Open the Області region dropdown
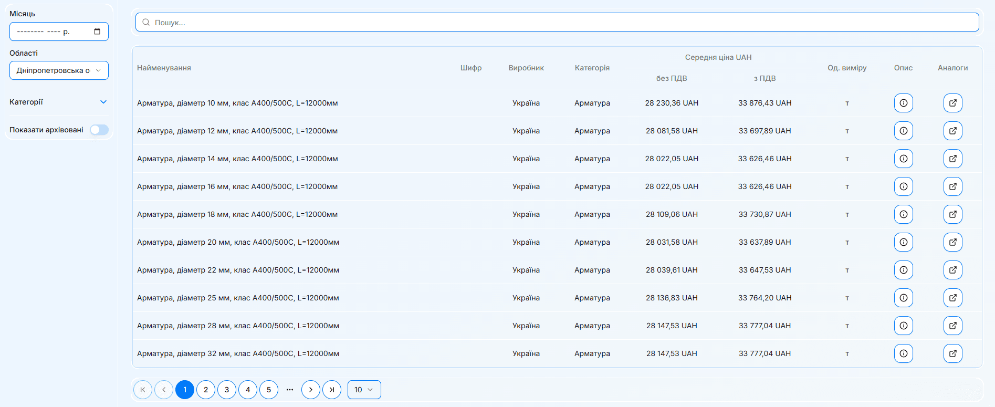The width and height of the screenshot is (995, 407). [59, 70]
